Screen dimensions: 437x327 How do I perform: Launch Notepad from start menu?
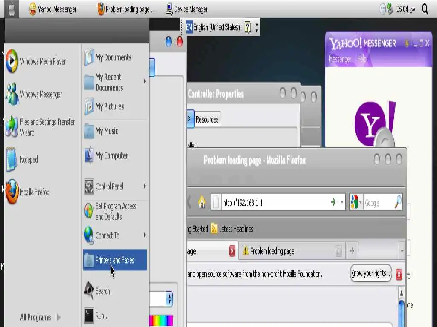coord(22,160)
